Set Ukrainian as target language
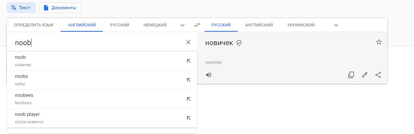Image resolution: width=414 pixels, height=134 pixels. click(x=301, y=25)
